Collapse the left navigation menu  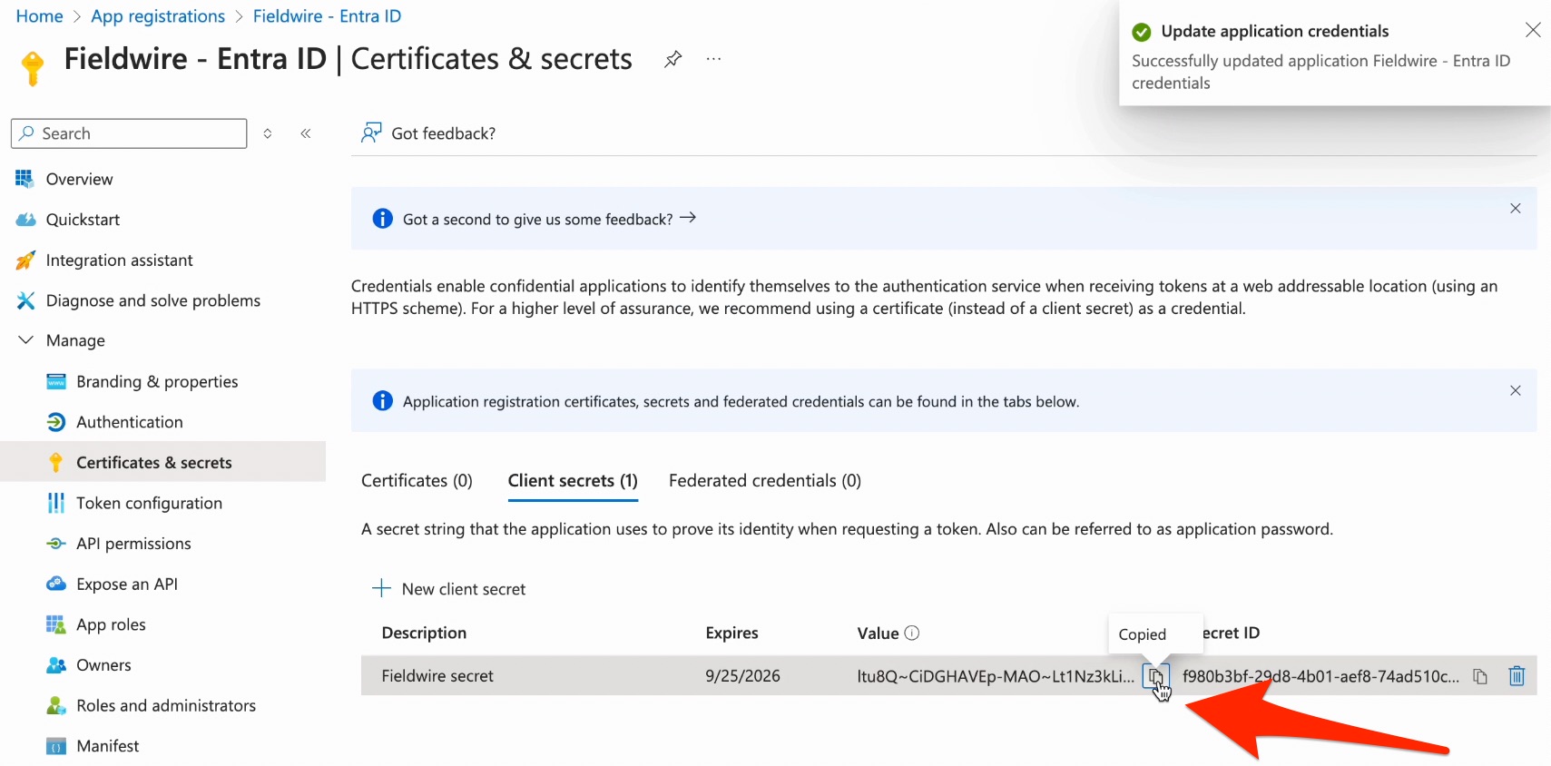click(x=306, y=133)
